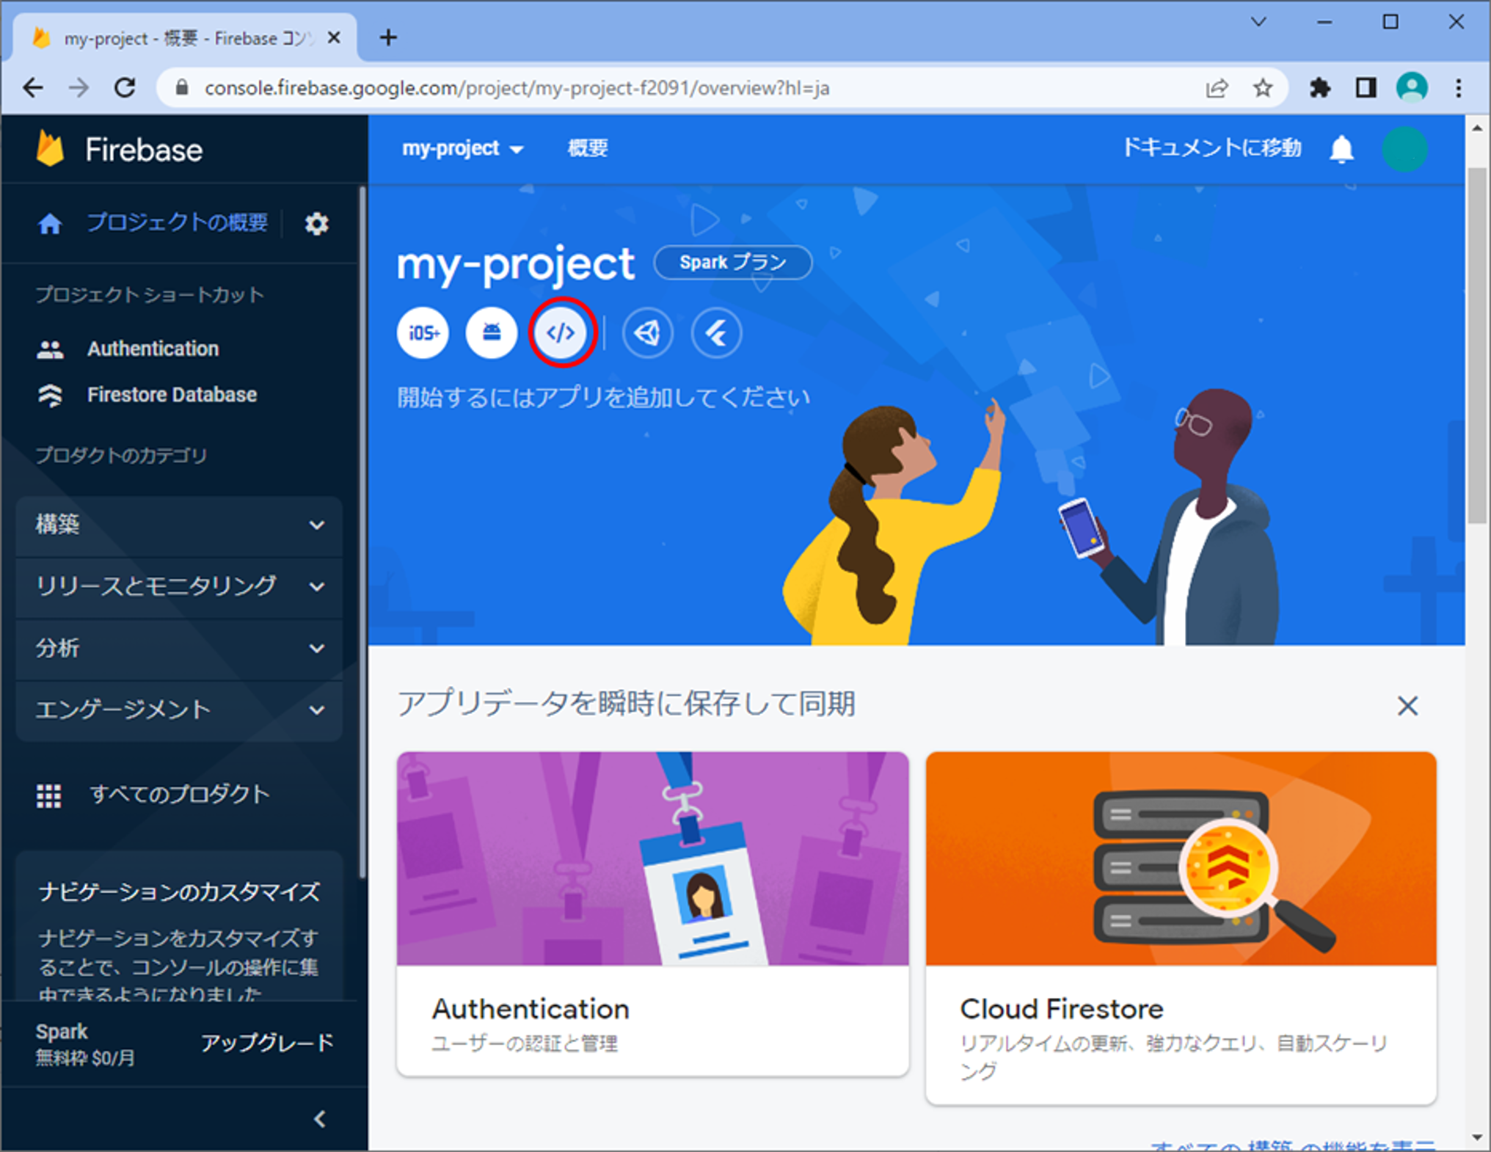Image resolution: width=1491 pixels, height=1152 pixels.
Task: Bookmark this page with the star icon
Action: click(1263, 88)
